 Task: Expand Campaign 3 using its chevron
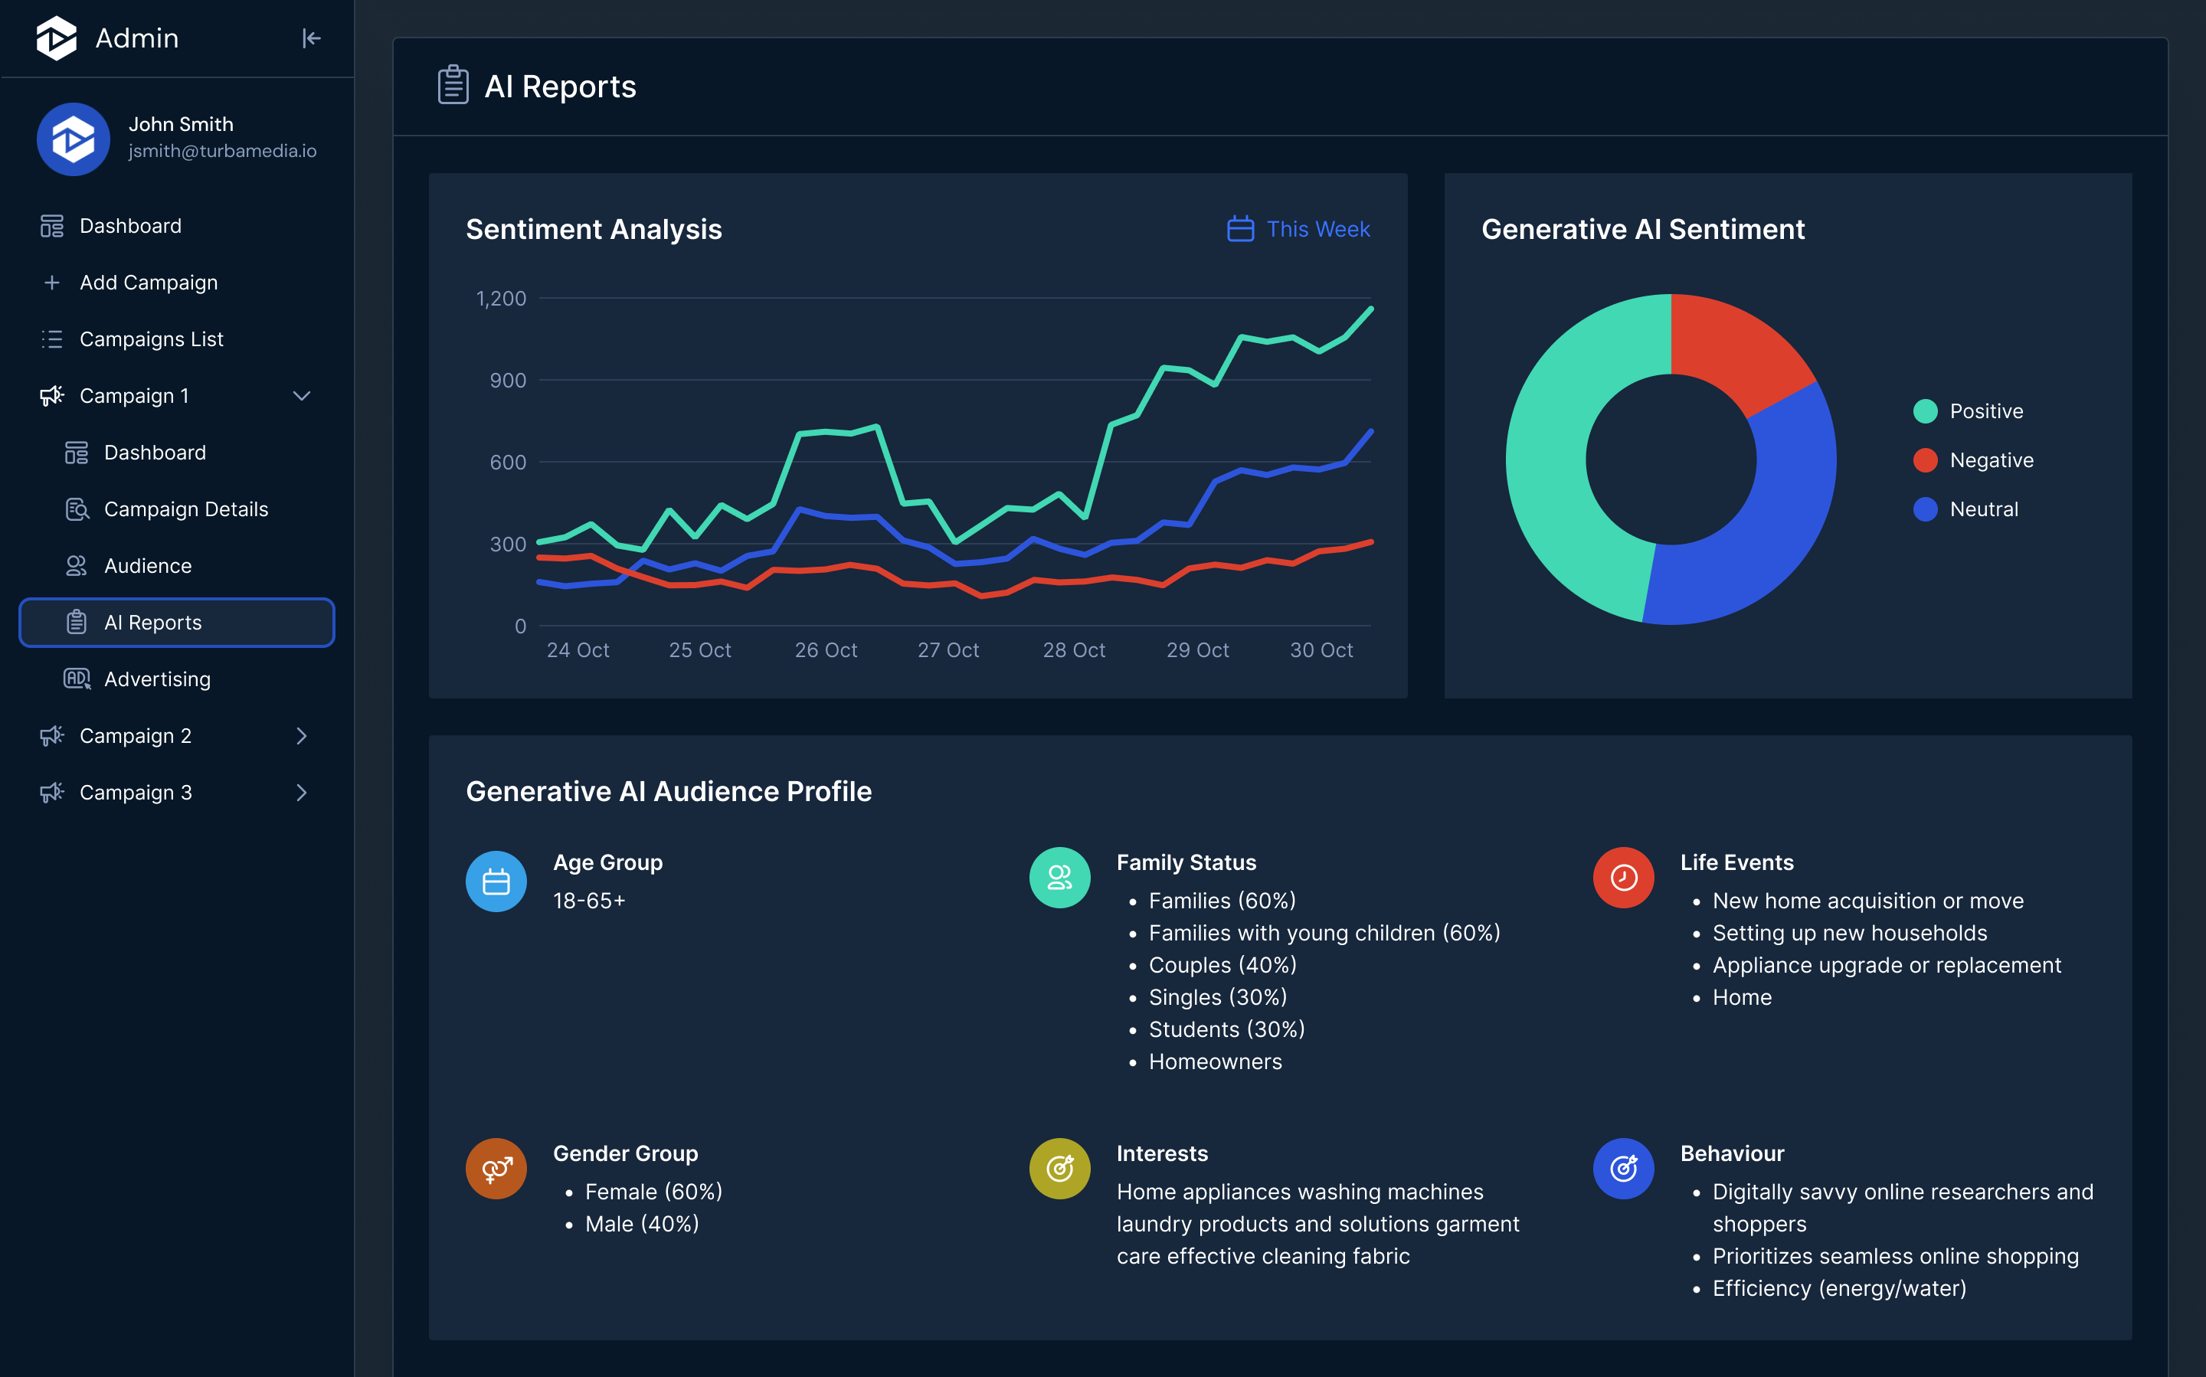click(303, 793)
